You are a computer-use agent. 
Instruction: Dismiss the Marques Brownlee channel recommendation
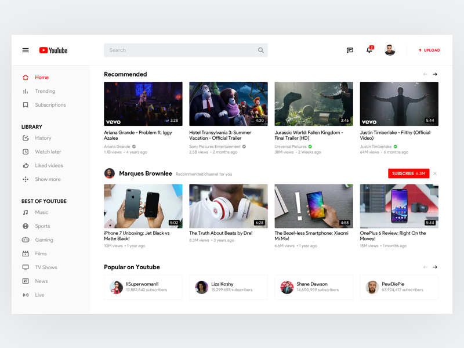pyautogui.click(x=435, y=173)
